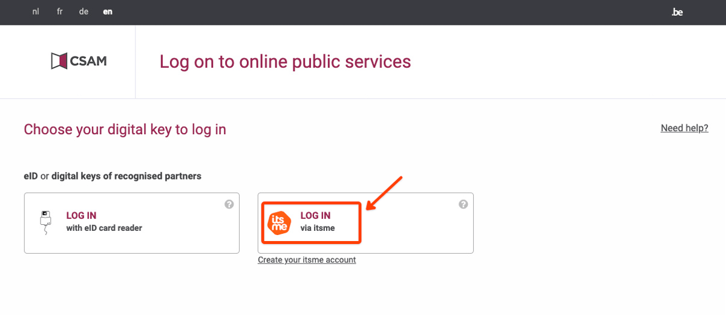Switch language to German (de)

[83, 12]
